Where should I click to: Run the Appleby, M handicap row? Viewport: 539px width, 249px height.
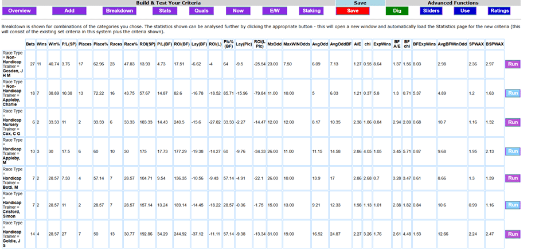point(513,151)
